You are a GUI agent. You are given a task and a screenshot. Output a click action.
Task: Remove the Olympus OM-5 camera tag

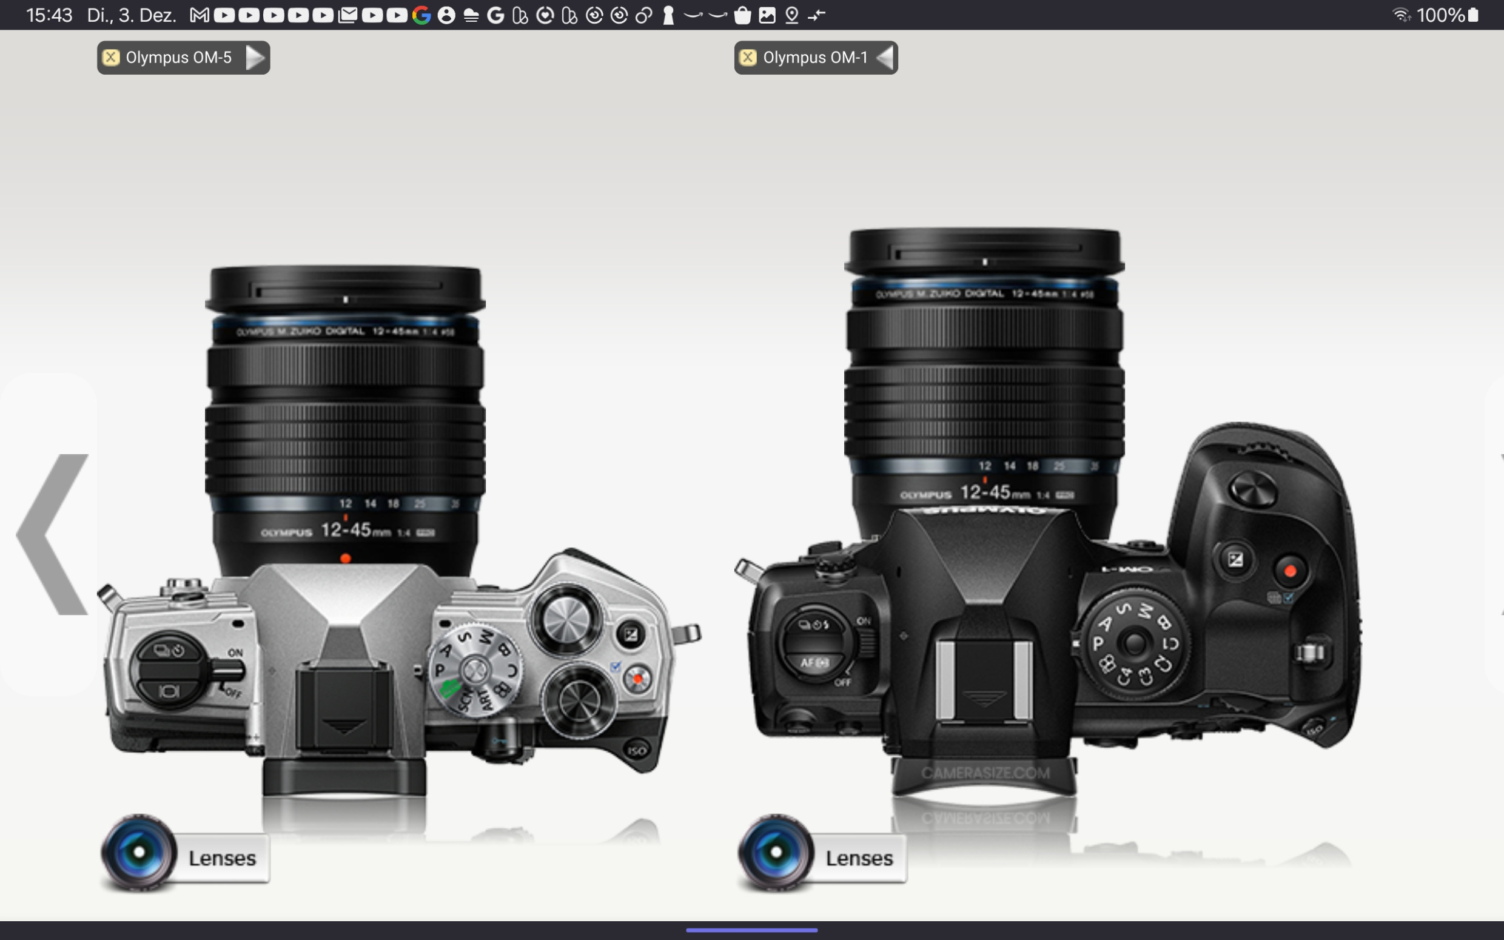click(111, 58)
